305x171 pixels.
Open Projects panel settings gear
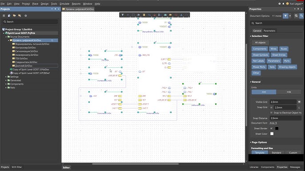click(25, 16)
